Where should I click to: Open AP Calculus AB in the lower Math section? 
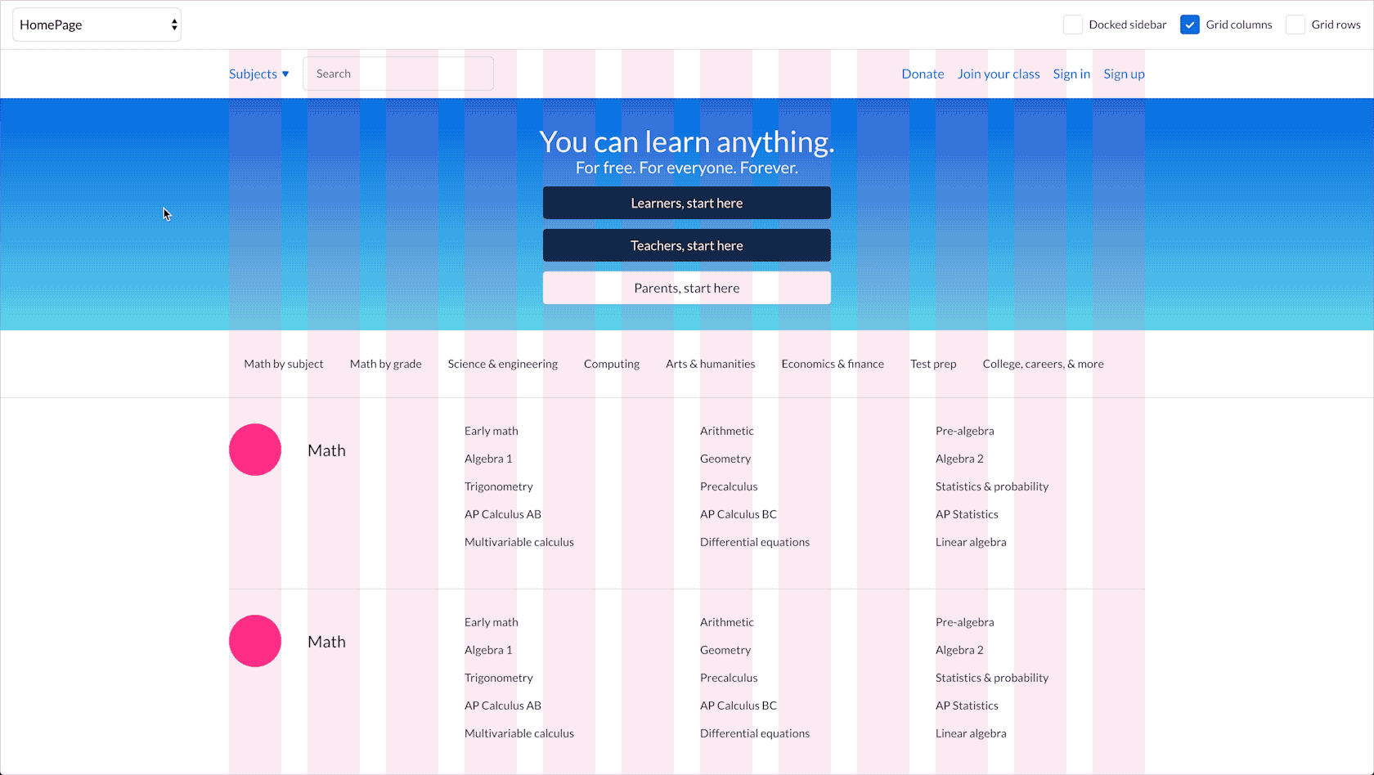coord(503,706)
